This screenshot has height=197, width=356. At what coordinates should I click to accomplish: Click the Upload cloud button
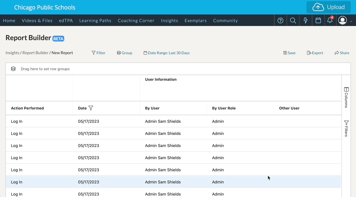(329, 7)
